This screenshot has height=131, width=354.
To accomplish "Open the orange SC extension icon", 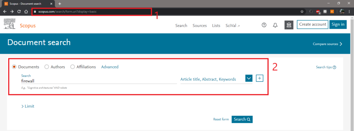I will (x=332, y=12).
